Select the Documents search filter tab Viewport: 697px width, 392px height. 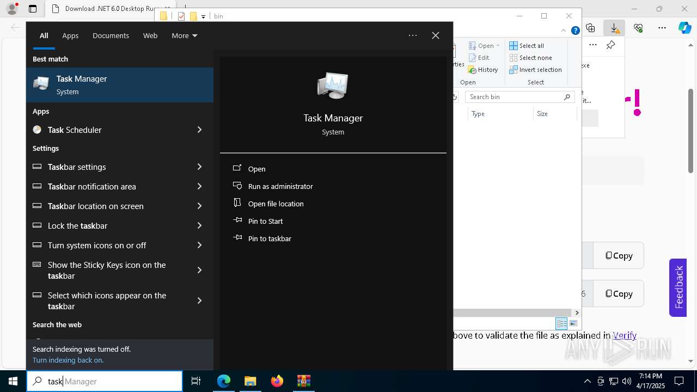pos(111,35)
